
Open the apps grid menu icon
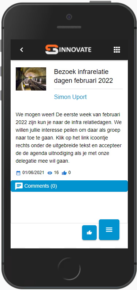tap(117, 50)
